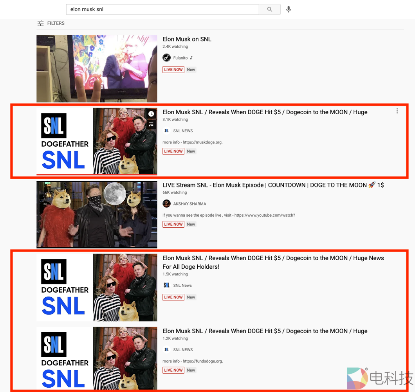Click the Watch later clock icon on thumbnail
This screenshot has height=392, width=415.
pyautogui.click(x=151, y=114)
